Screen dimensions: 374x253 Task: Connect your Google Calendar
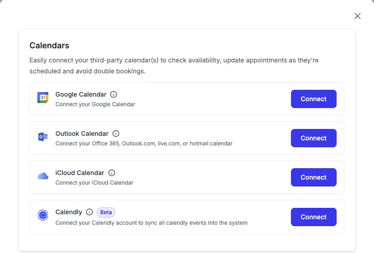(x=313, y=99)
